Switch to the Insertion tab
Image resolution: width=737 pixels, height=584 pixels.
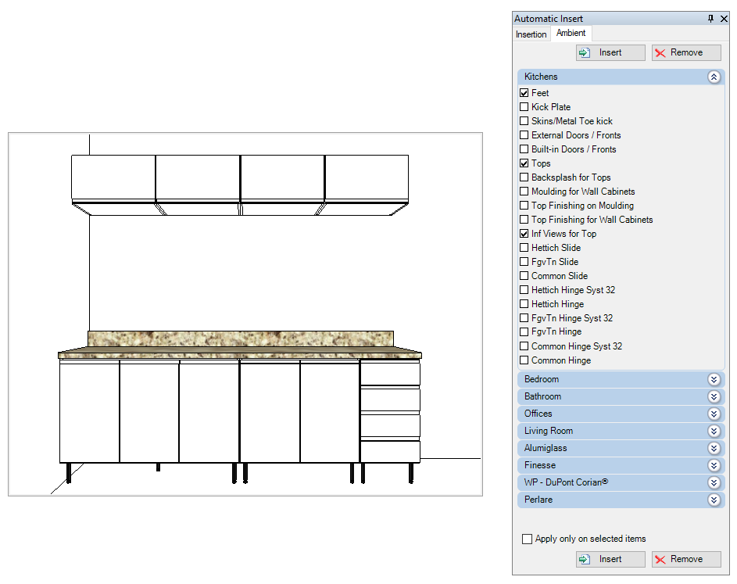(531, 34)
